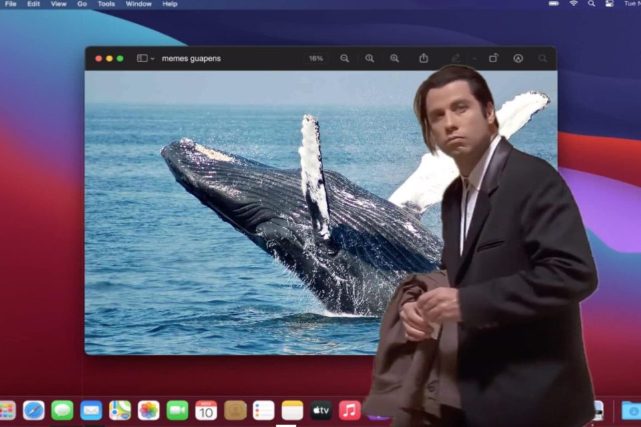Click the search icon in Preview toolbar
The width and height of the screenshot is (641, 427).
tap(542, 59)
